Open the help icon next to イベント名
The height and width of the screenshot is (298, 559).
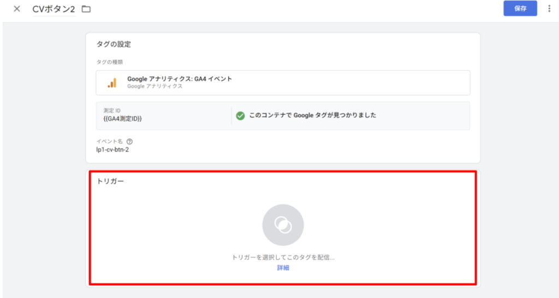click(129, 141)
